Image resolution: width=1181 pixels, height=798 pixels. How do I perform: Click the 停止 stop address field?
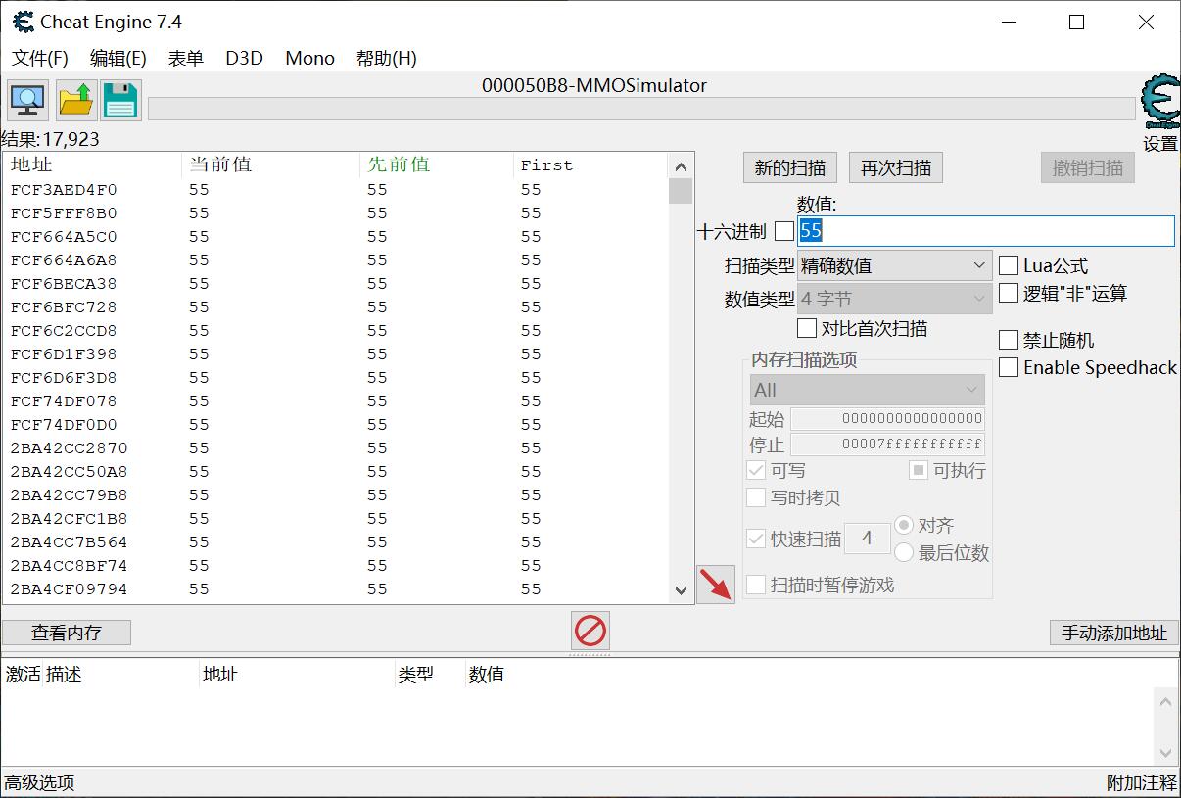pos(887,445)
